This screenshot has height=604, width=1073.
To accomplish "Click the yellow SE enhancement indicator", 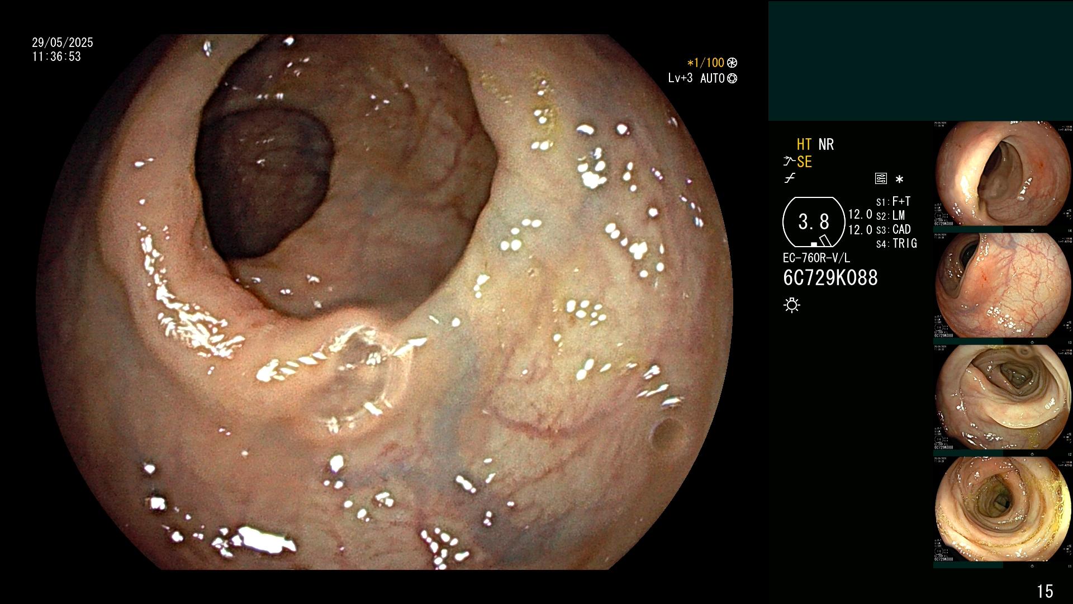I will click(804, 162).
